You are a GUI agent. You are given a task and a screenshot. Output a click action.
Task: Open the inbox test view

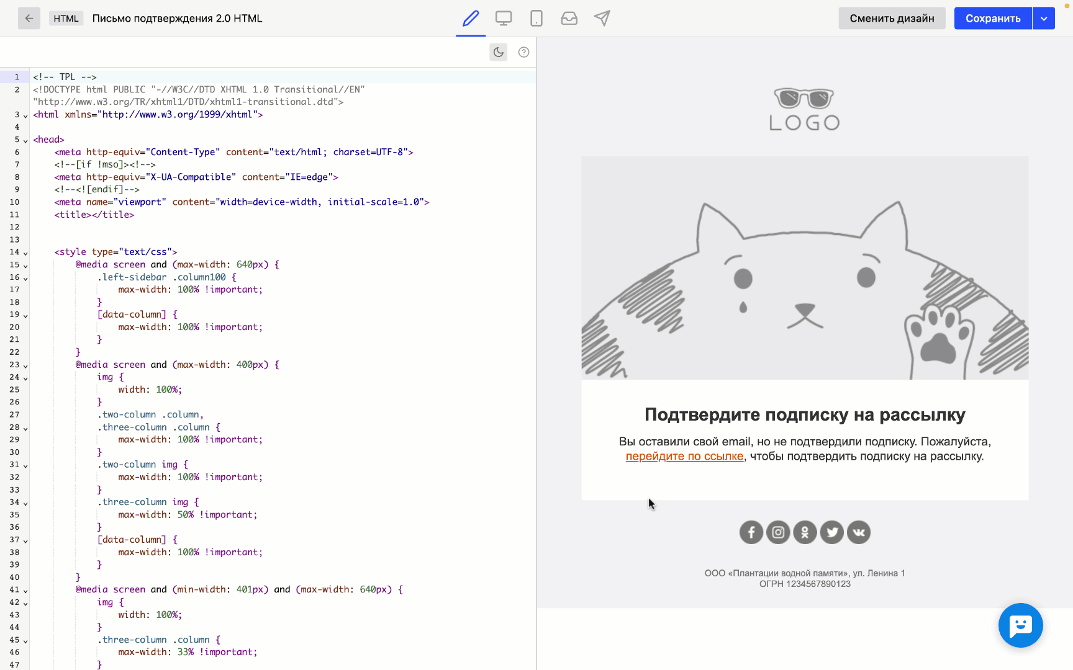pyautogui.click(x=569, y=18)
